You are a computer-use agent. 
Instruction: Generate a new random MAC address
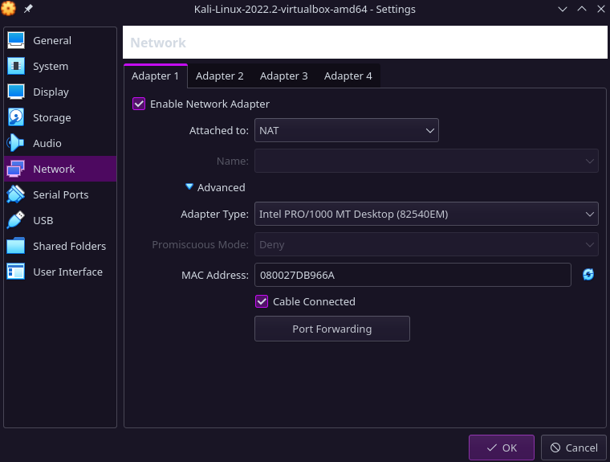tap(588, 275)
